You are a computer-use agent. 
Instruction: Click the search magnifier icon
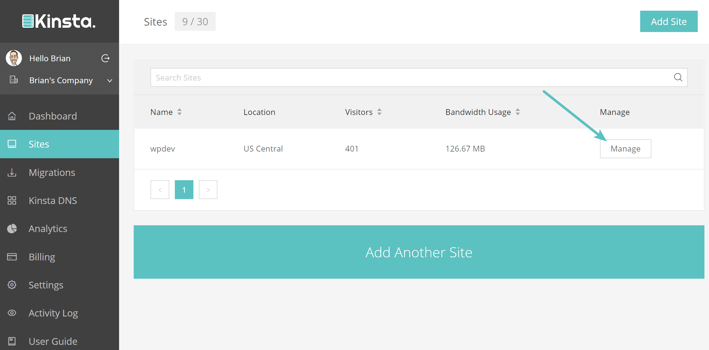(678, 77)
